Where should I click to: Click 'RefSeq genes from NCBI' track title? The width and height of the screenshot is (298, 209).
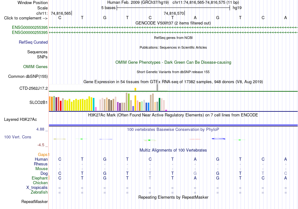(x=173, y=38)
